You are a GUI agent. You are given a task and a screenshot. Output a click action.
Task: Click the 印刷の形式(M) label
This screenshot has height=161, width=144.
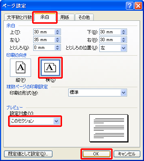24,93
